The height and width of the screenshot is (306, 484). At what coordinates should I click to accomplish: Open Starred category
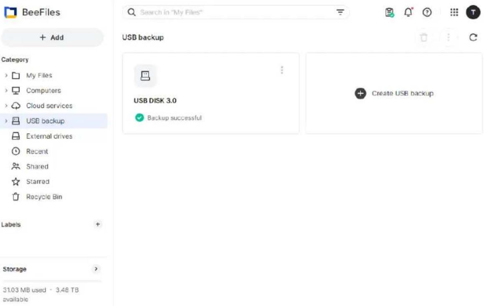point(54,181)
